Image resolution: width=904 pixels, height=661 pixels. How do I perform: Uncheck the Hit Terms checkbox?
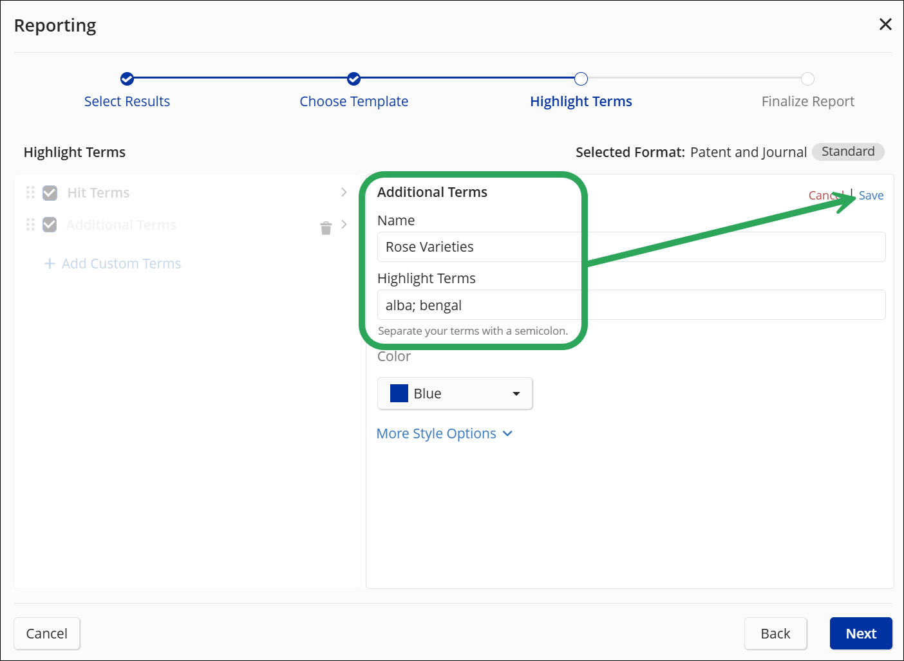pos(50,192)
